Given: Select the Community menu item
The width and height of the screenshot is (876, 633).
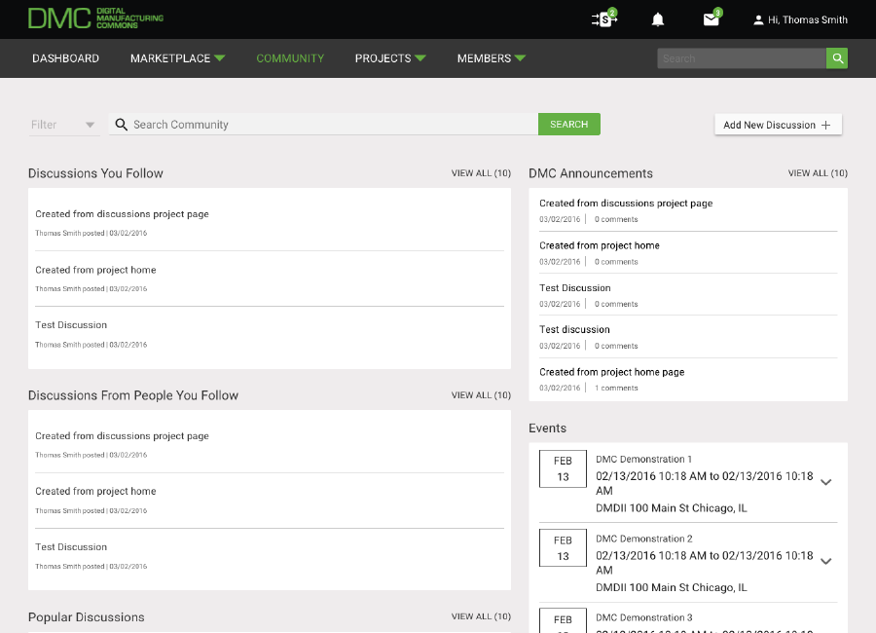Looking at the screenshot, I should (x=290, y=58).
